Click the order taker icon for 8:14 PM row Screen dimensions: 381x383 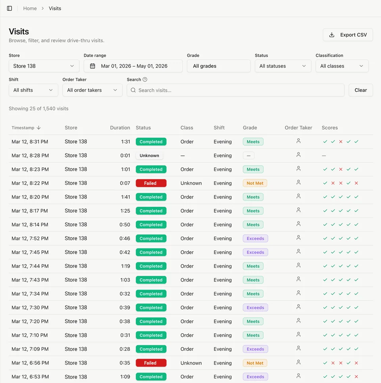click(x=298, y=224)
